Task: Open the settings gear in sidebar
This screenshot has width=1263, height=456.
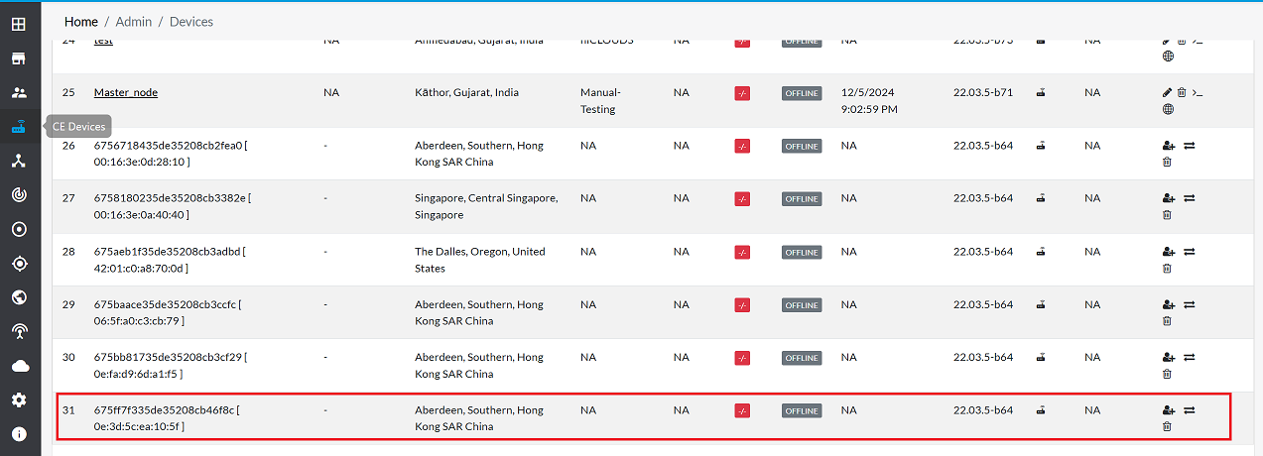Action: [x=19, y=399]
